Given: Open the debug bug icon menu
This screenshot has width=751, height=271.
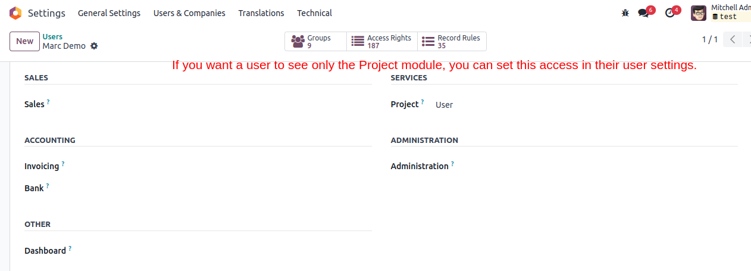Looking at the screenshot, I should [x=625, y=13].
